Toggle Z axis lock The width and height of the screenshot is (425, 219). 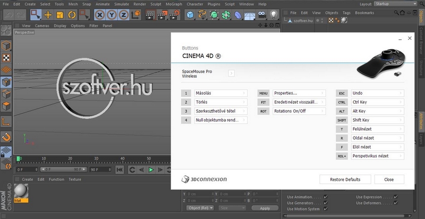(x=124, y=15)
